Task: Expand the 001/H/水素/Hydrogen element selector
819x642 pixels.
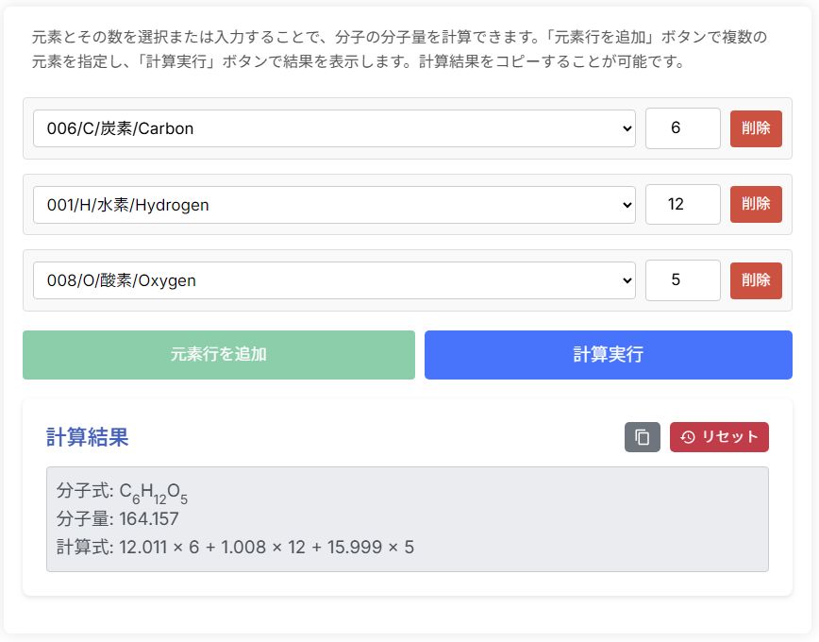Action: click(334, 205)
